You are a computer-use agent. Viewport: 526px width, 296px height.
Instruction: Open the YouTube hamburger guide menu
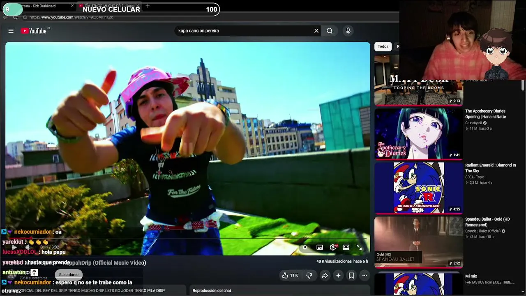11,31
